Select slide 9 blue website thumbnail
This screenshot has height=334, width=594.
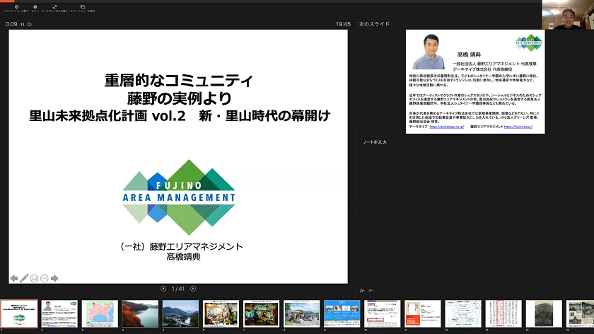click(342, 313)
